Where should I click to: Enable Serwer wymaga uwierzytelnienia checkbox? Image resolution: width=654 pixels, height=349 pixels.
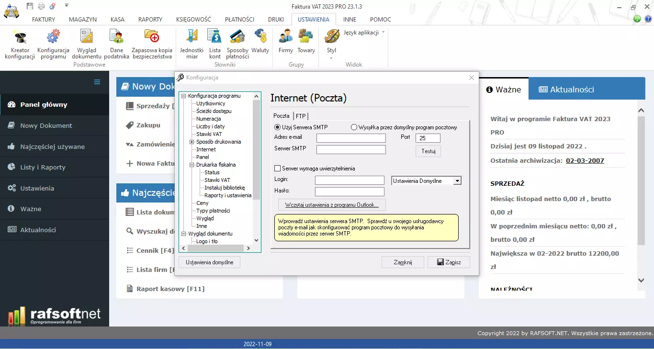click(x=277, y=169)
